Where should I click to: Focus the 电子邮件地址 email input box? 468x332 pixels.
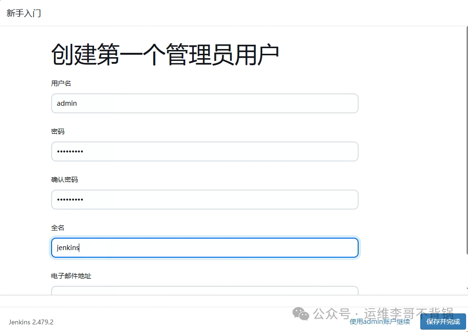(x=205, y=291)
